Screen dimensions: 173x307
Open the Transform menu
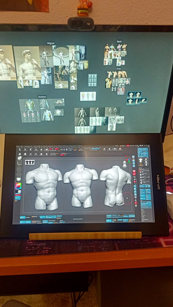pos(89,148)
